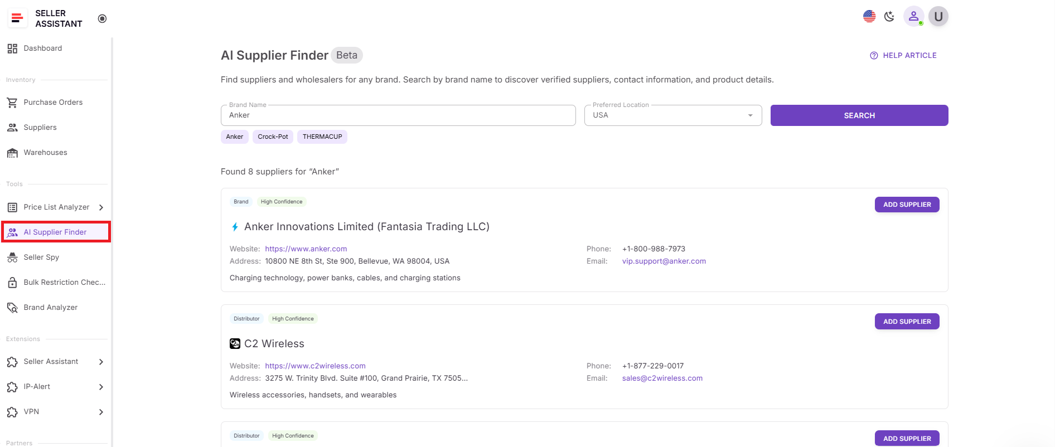Click the Suppliers people icon

click(x=12, y=128)
